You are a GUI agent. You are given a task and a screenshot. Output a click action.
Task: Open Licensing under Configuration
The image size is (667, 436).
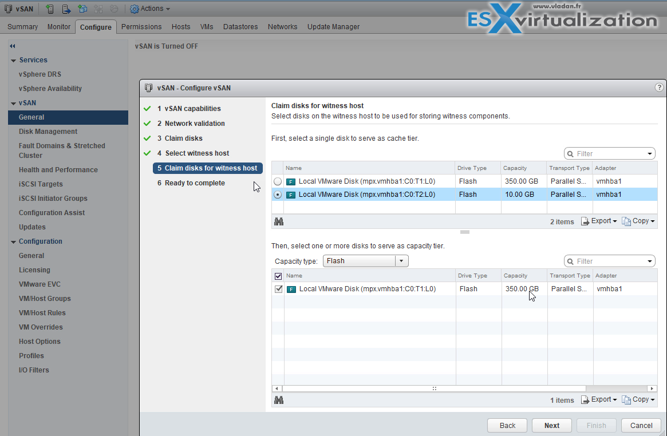(34, 270)
